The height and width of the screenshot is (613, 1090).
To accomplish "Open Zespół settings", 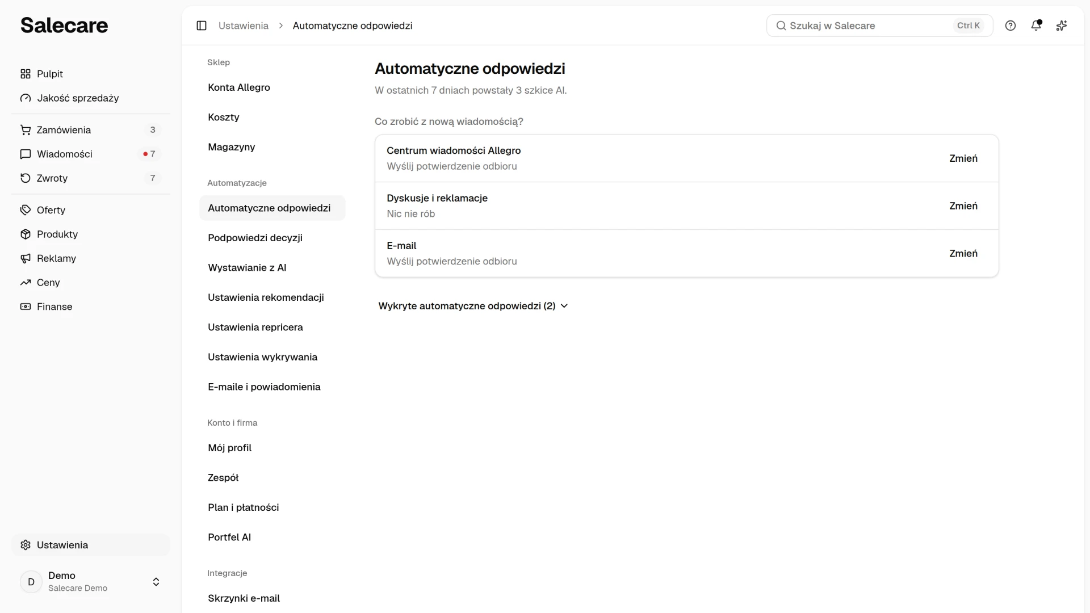I will (x=272, y=478).
